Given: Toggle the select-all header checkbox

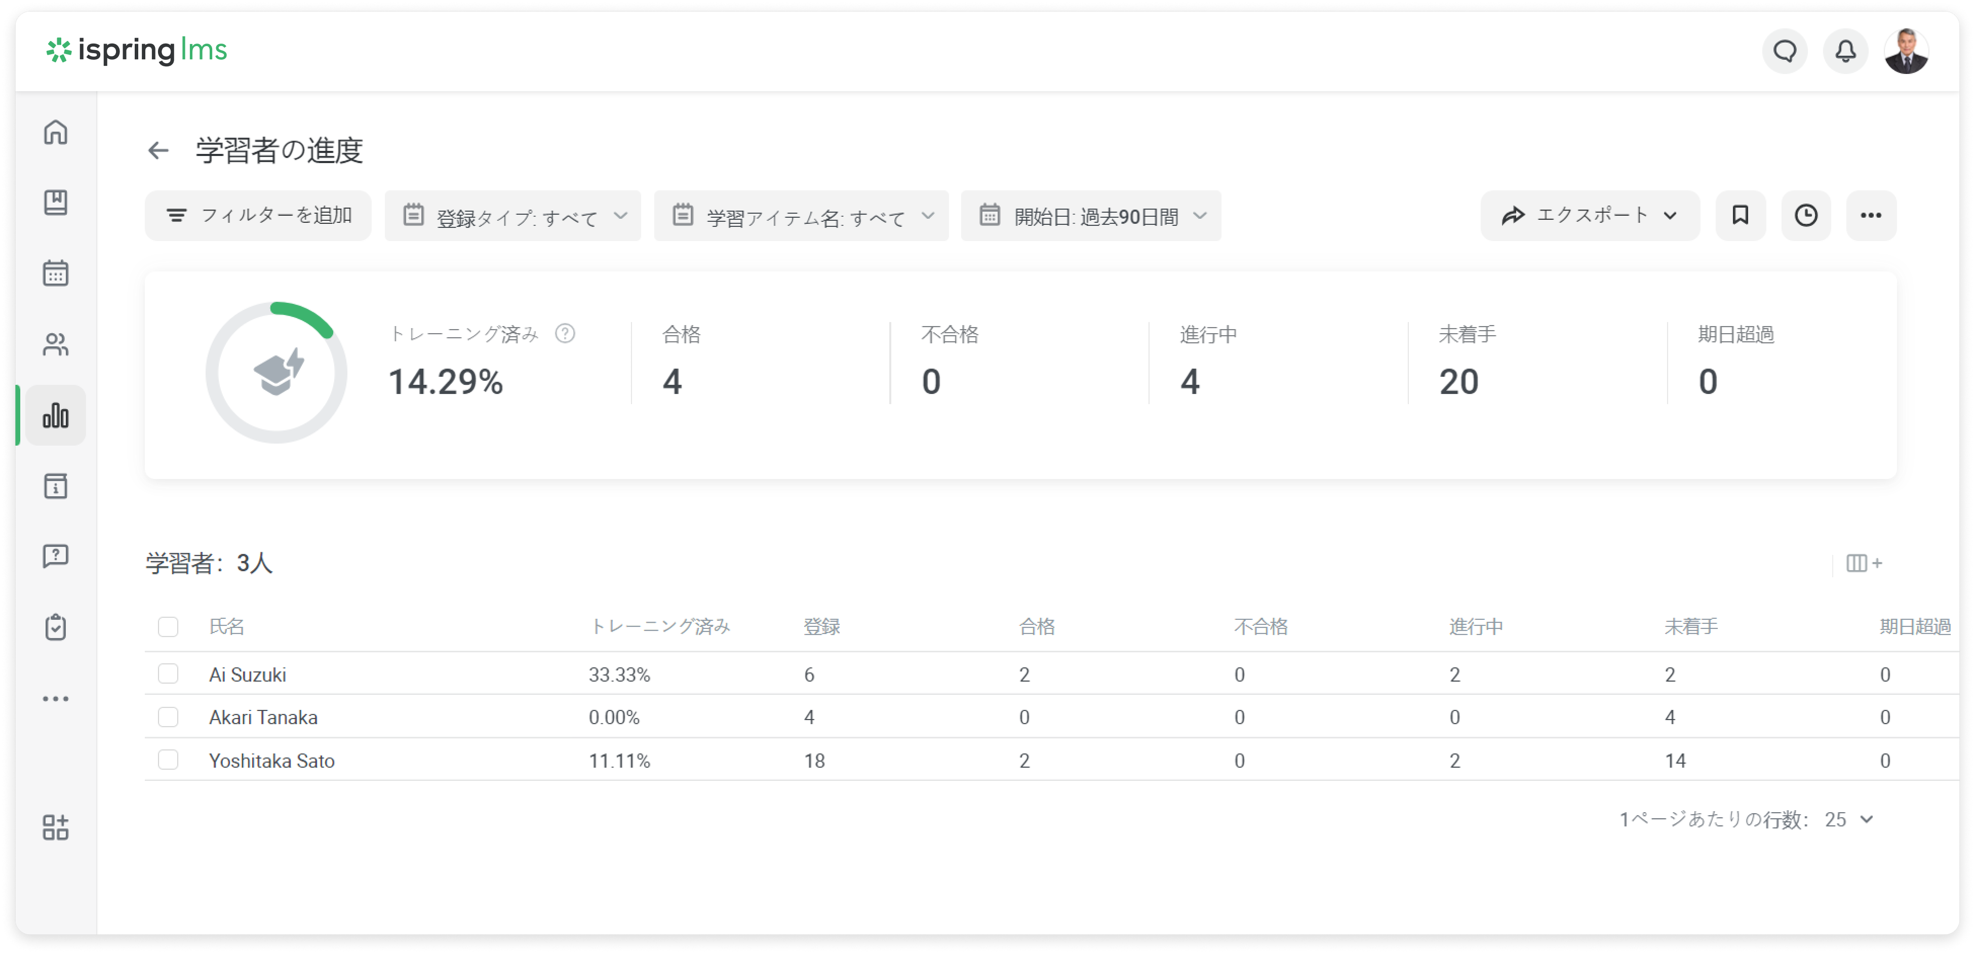Looking at the screenshot, I should pyautogui.click(x=168, y=626).
